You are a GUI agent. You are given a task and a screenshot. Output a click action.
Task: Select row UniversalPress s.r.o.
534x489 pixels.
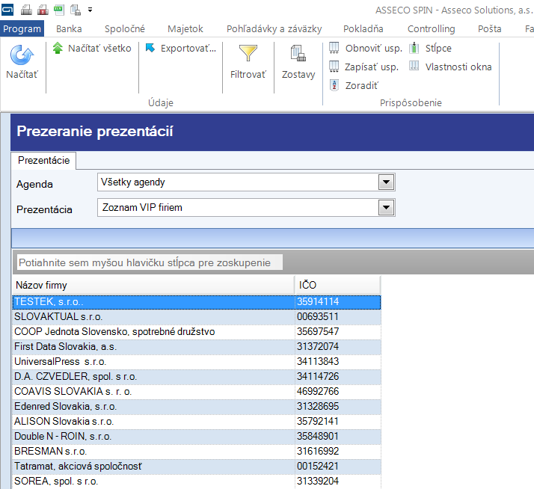(x=197, y=362)
